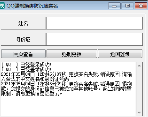Viewport: 148px width, 117px height.
Task: Click the second 已经登录成功 log line
Action: (x=27, y=69)
